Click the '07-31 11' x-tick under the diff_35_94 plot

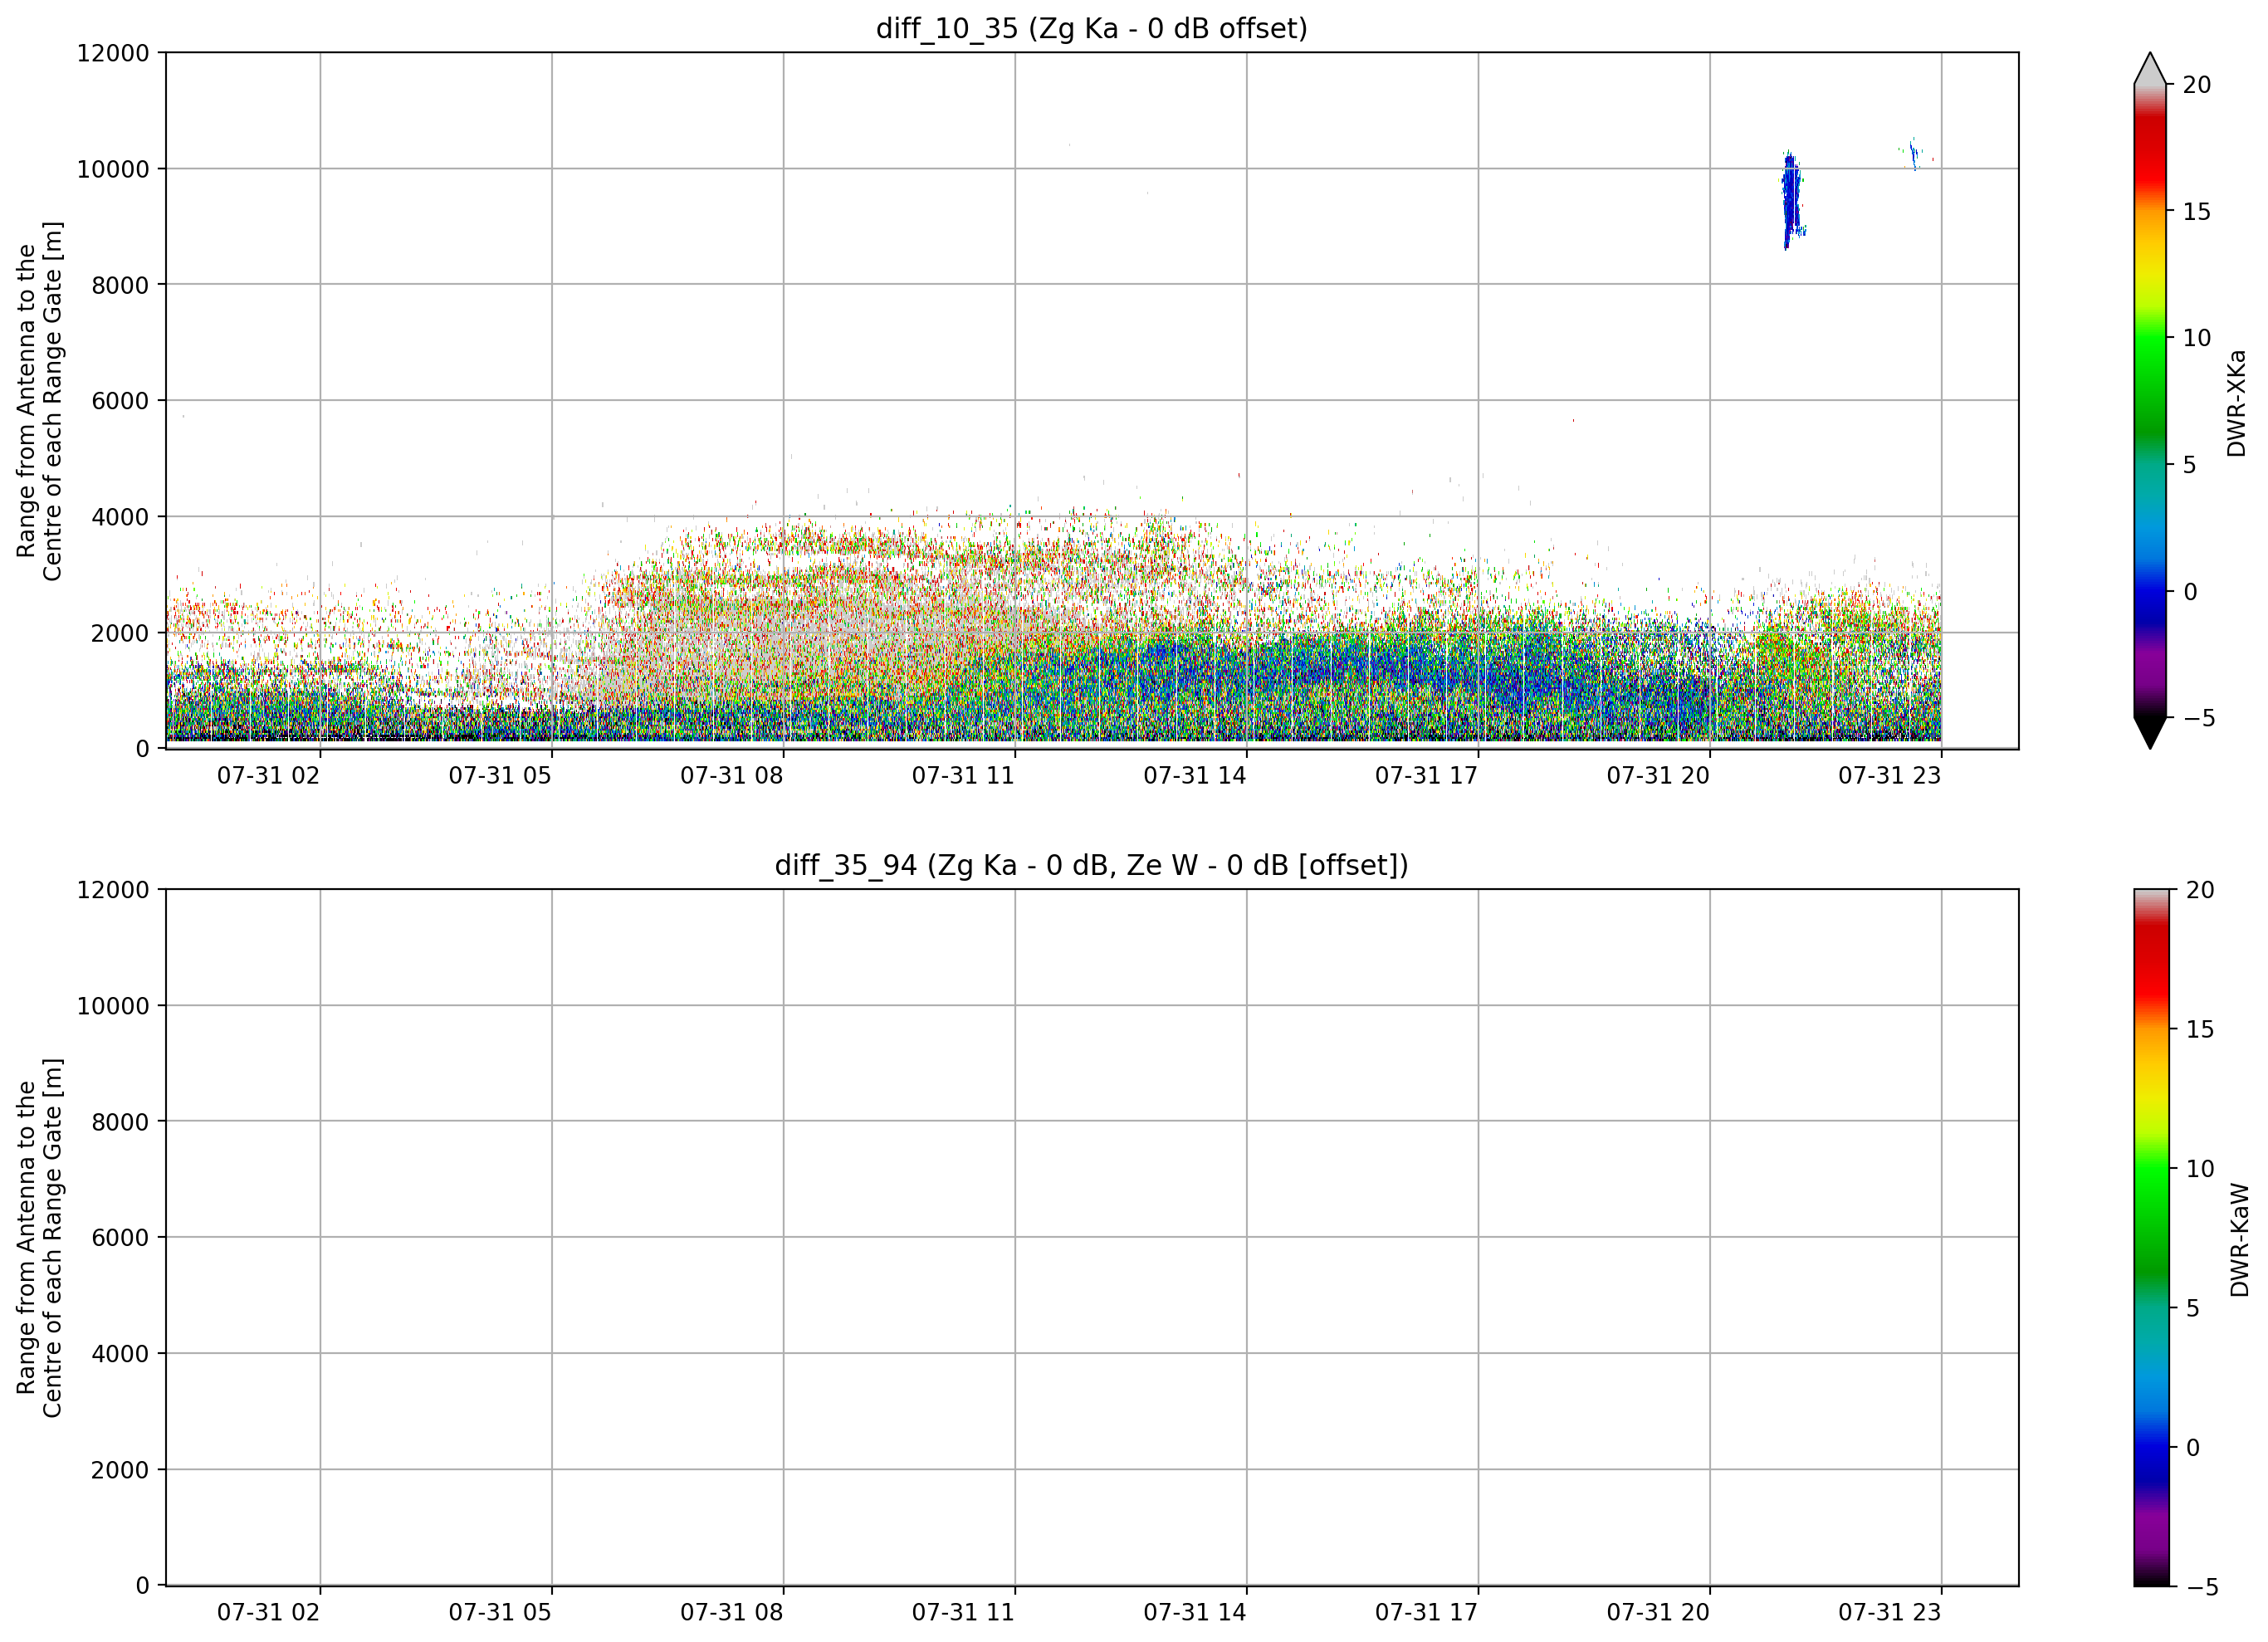(x=963, y=1613)
